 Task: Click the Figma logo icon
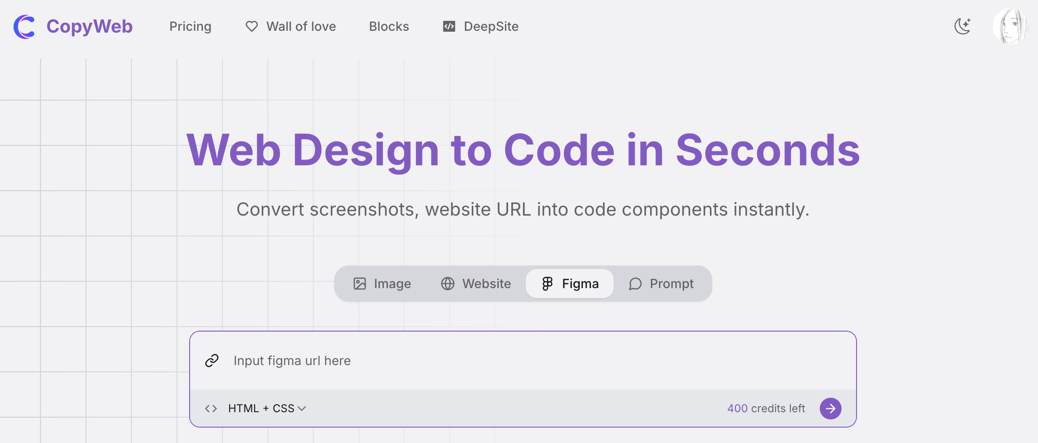point(547,284)
